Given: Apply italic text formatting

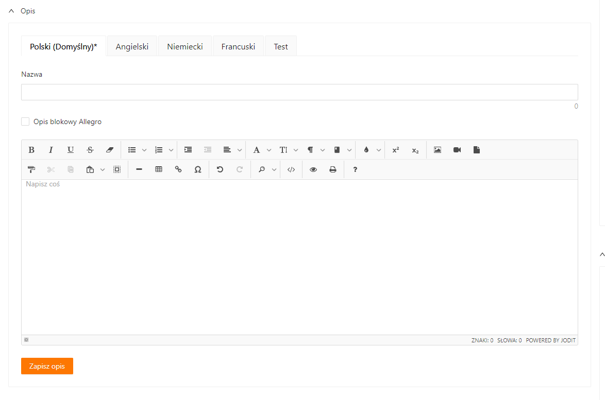Looking at the screenshot, I should pos(51,150).
